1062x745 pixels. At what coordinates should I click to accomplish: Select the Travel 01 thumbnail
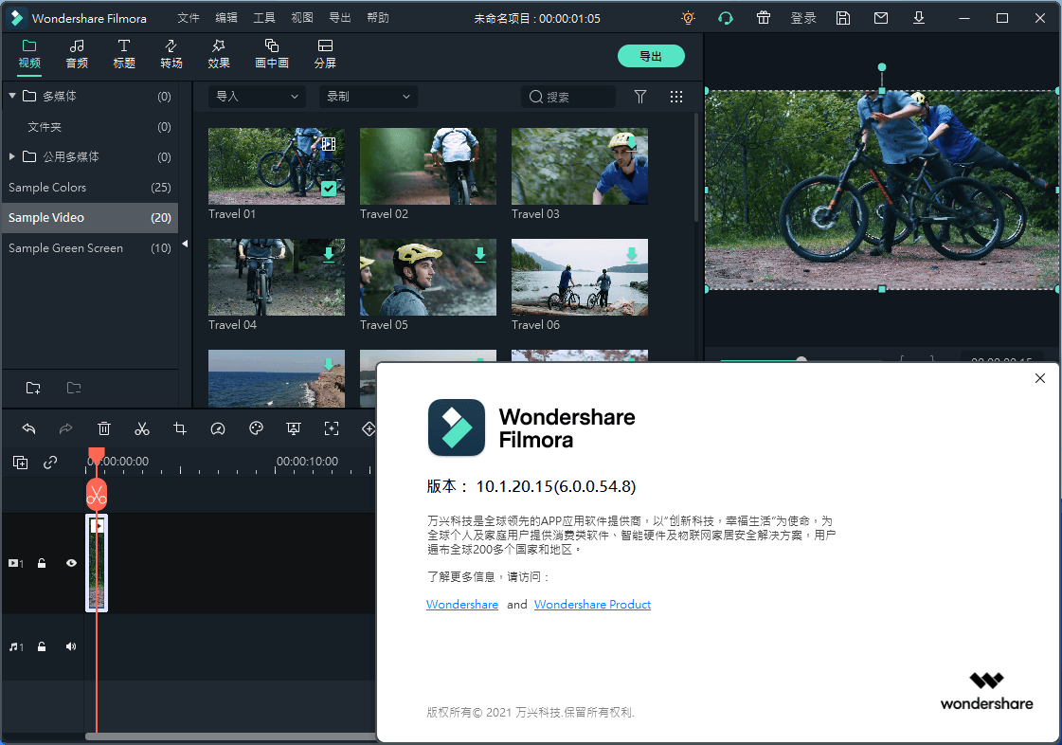point(277,166)
